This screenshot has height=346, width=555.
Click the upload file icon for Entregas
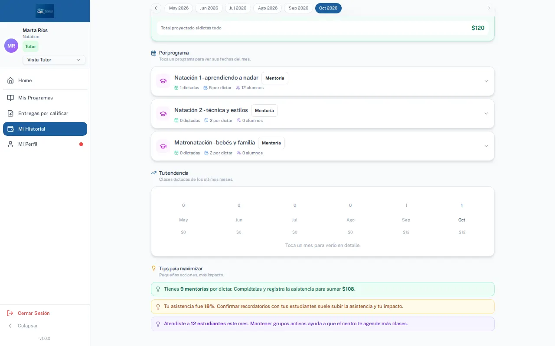[10, 113]
